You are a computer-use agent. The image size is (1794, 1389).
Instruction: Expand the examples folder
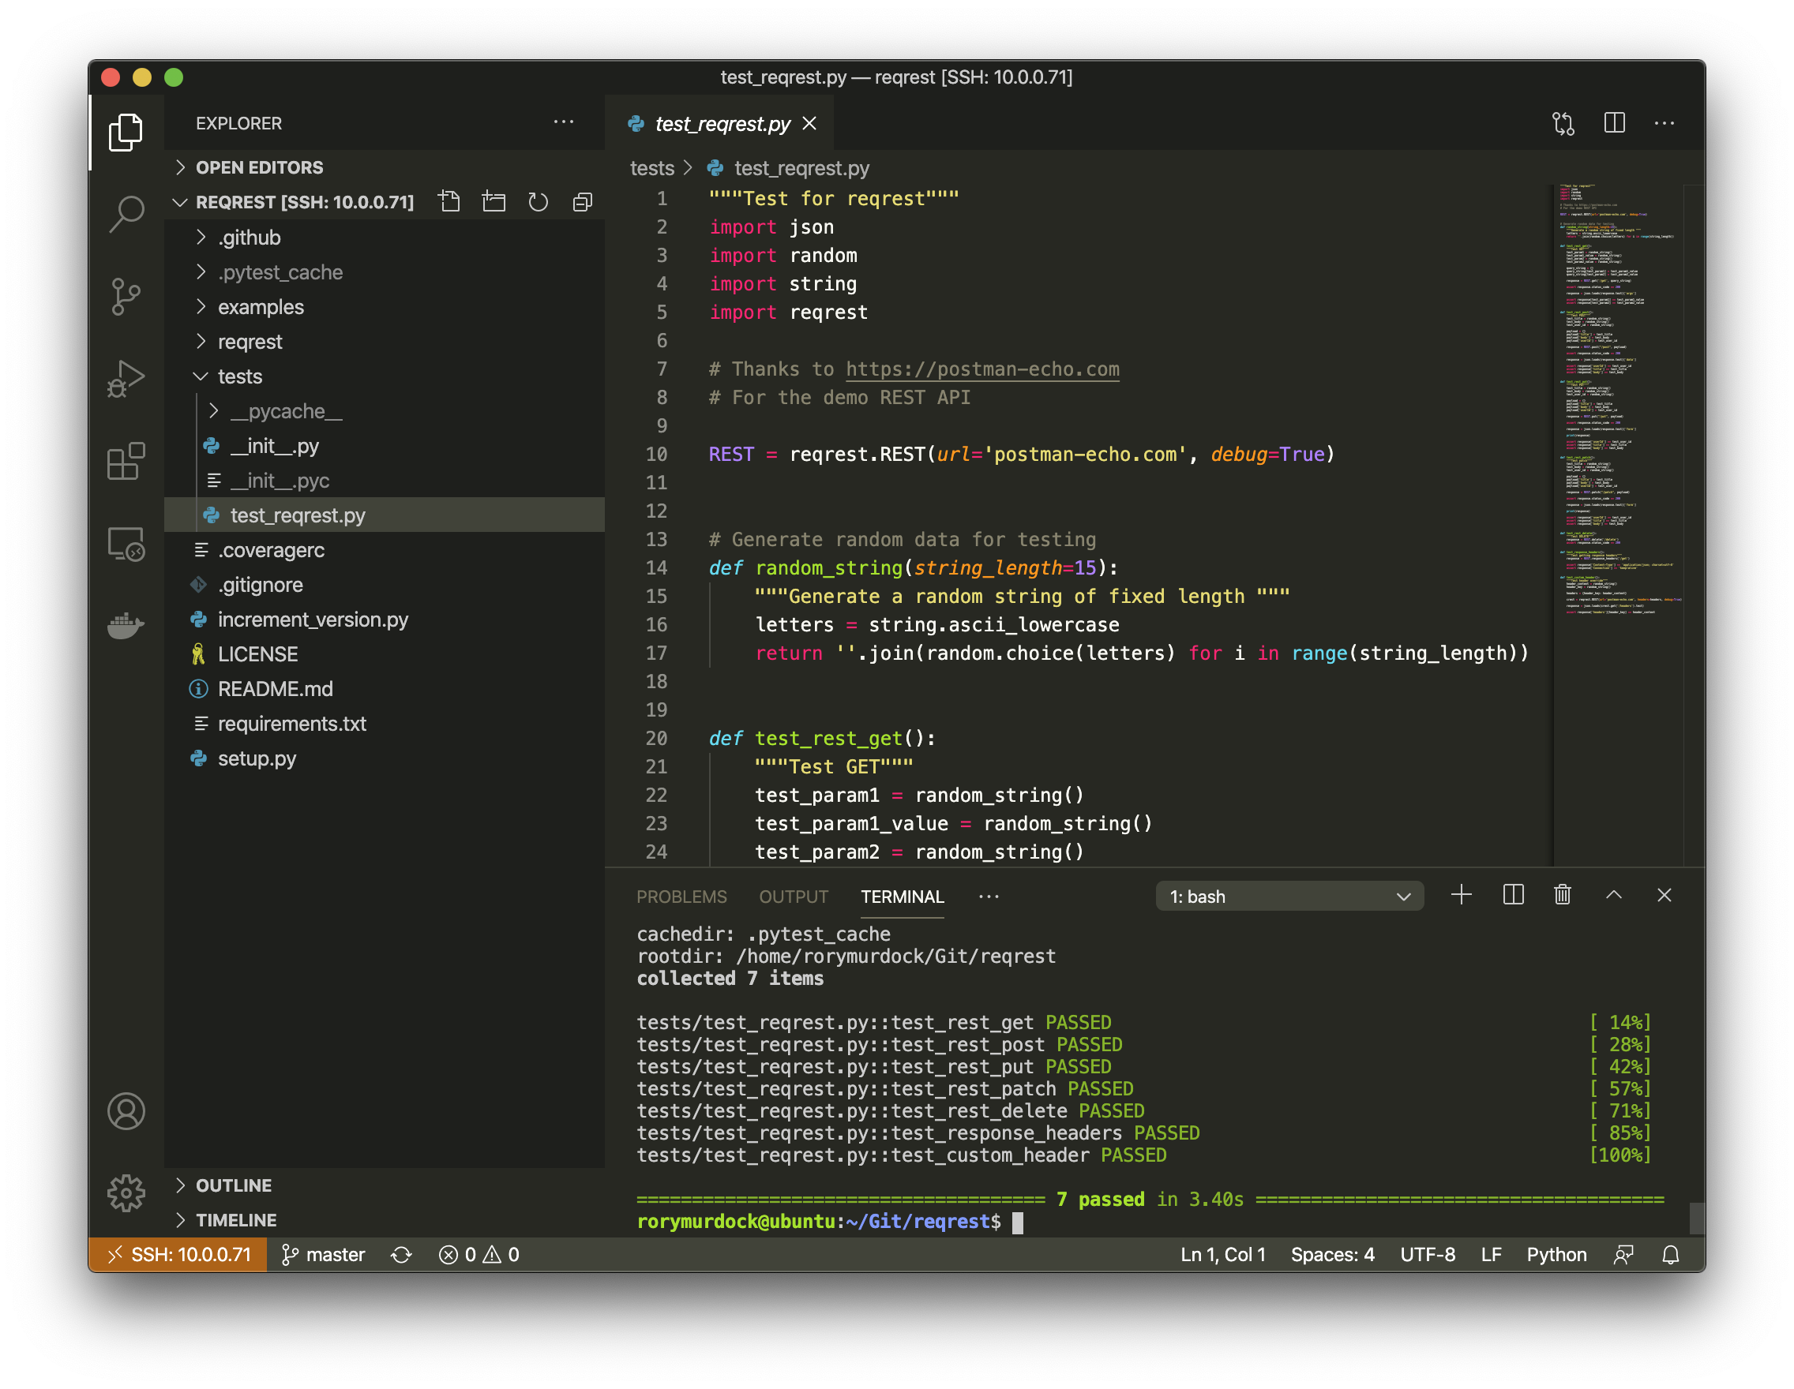[x=385, y=307]
